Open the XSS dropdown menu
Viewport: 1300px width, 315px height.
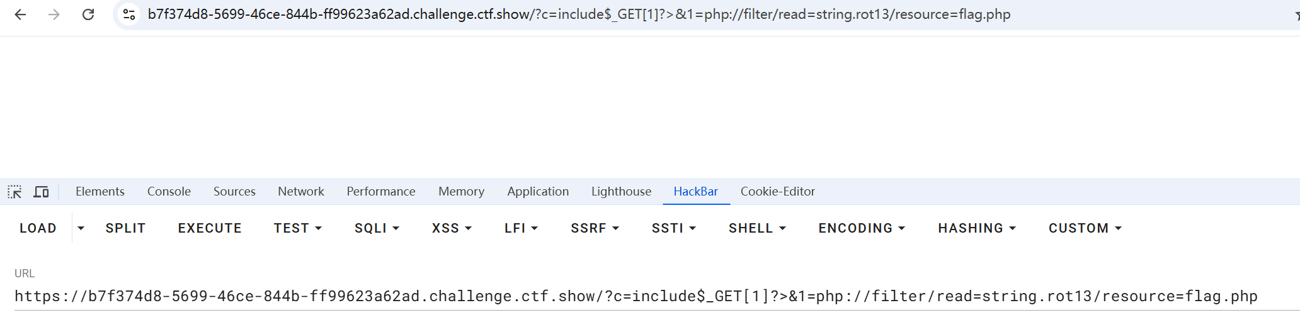(x=452, y=228)
